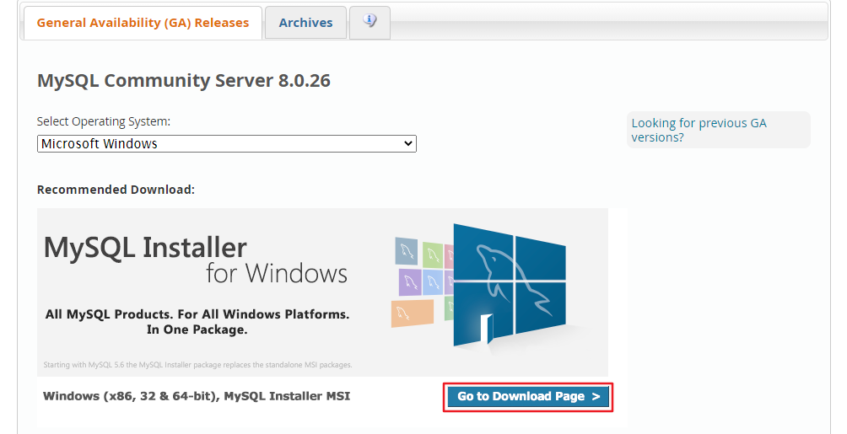Click the Go to Download Page button
This screenshot has height=434, width=847.
528,397
